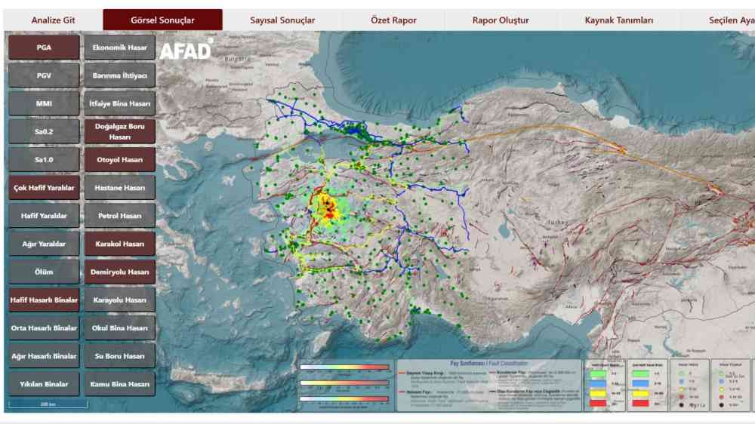Show Ölüm casualty results
755x424 pixels.
[44, 272]
